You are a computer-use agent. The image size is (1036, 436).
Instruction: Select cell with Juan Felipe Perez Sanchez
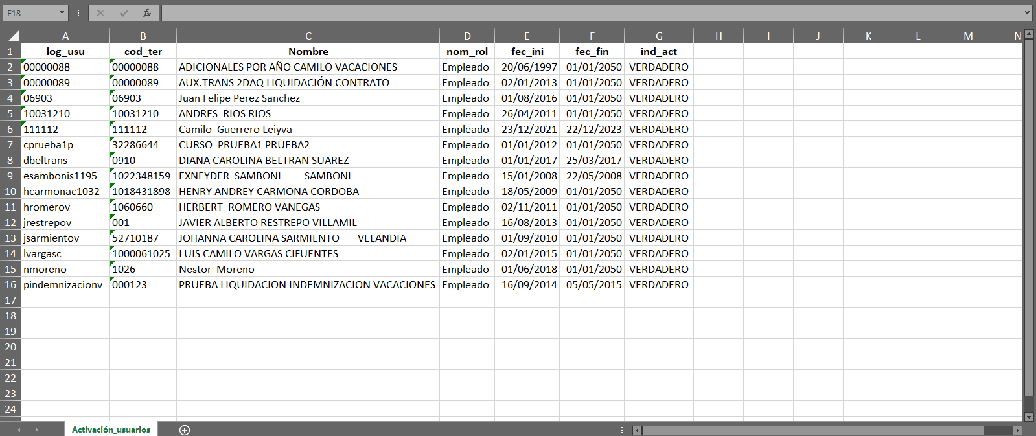[308, 98]
